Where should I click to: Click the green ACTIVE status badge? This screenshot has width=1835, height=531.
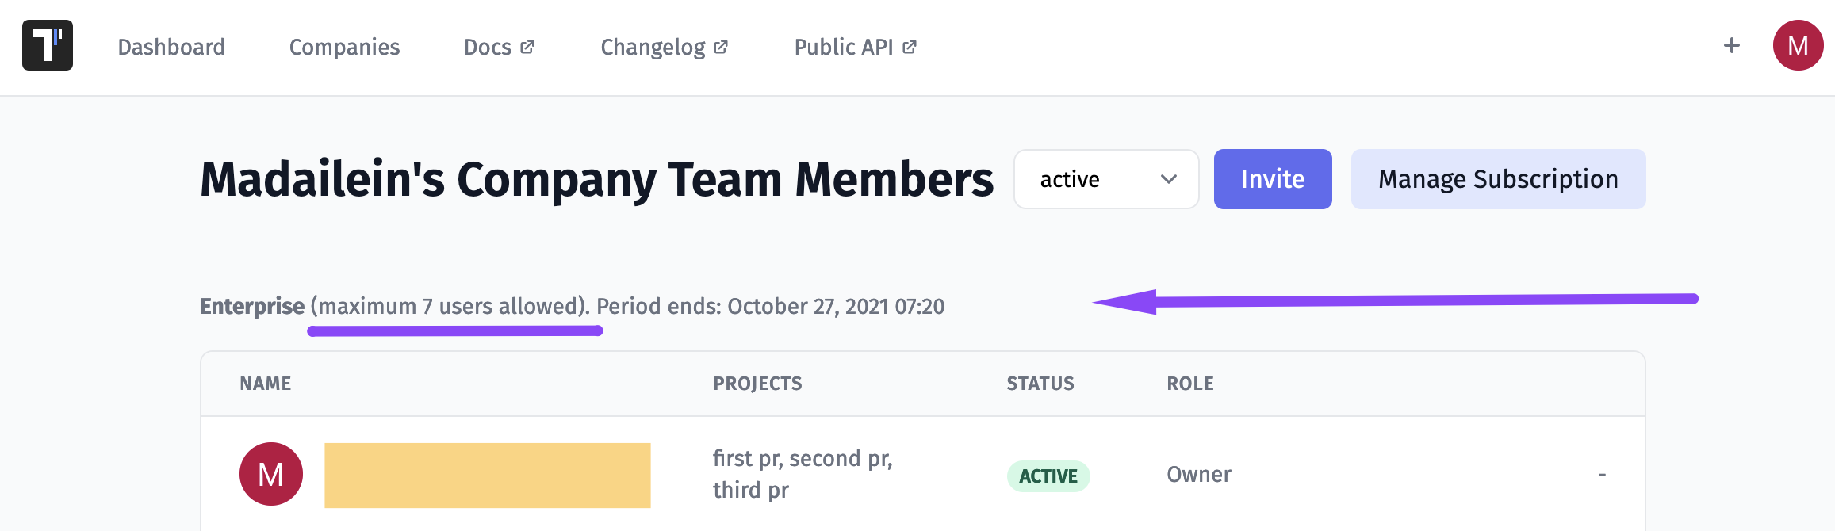pos(1048,476)
